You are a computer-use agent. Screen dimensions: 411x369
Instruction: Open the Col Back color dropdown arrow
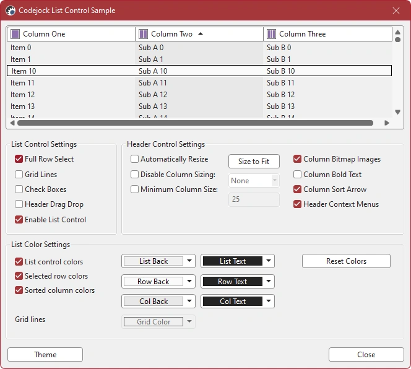[189, 301]
